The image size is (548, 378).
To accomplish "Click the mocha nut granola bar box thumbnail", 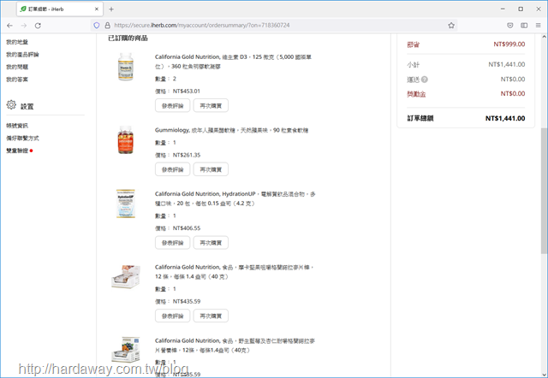I will [x=126, y=276].
